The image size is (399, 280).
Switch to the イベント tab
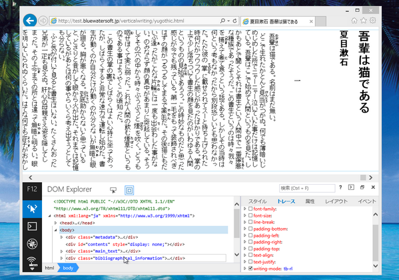coord(366,201)
